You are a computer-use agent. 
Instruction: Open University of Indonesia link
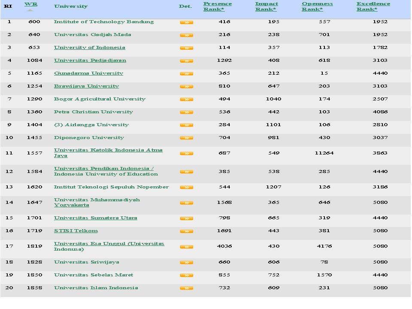(90, 48)
